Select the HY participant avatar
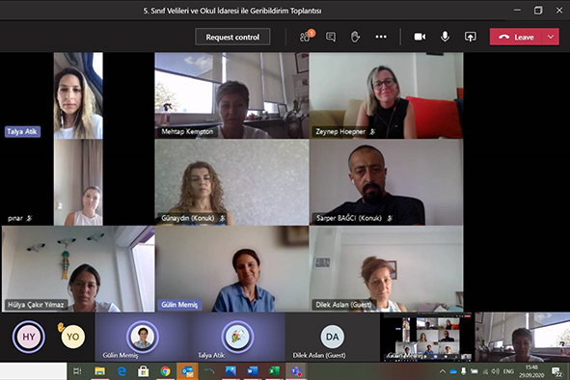This screenshot has width=570, height=380. coord(29,337)
